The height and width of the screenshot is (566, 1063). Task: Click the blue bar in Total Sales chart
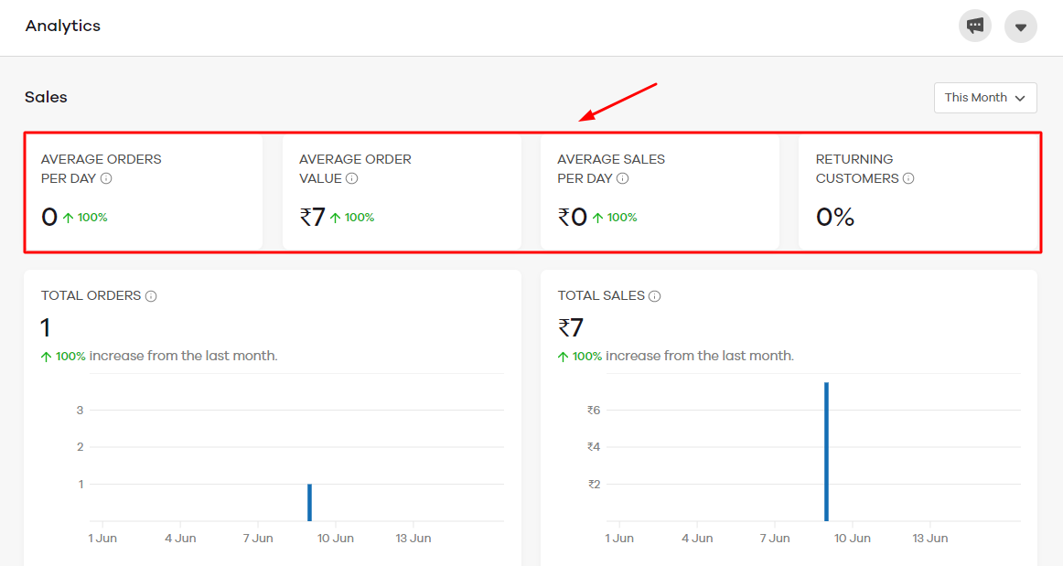[826, 452]
